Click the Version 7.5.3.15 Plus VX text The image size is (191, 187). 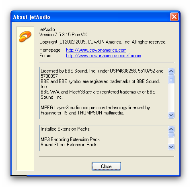pos(63,35)
